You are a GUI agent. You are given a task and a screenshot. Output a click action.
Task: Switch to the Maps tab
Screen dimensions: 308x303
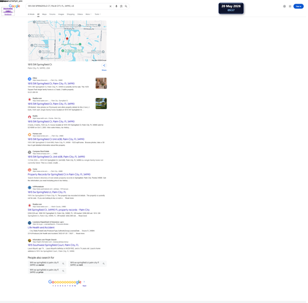point(44,14)
